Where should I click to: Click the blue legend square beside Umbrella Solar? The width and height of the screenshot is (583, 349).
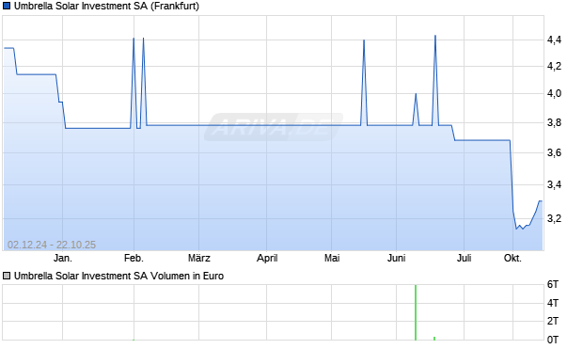pos(7,7)
